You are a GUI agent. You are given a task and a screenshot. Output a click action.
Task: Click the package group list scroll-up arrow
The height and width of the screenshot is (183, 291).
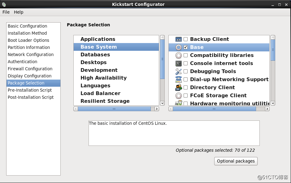click(273, 37)
